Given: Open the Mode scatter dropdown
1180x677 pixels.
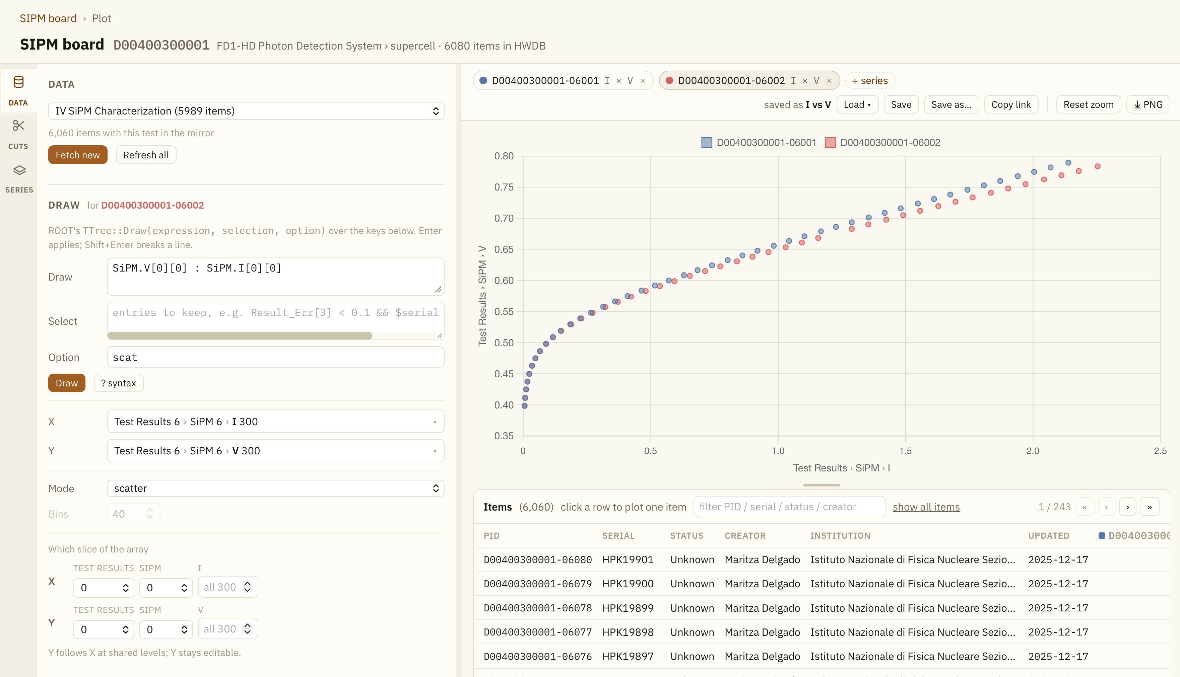Looking at the screenshot, I should [x=275, y=488].
